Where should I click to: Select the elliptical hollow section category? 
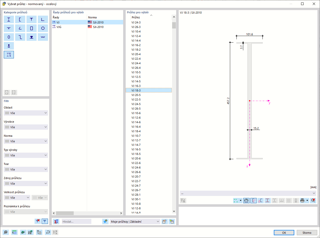tap(9, 37)
